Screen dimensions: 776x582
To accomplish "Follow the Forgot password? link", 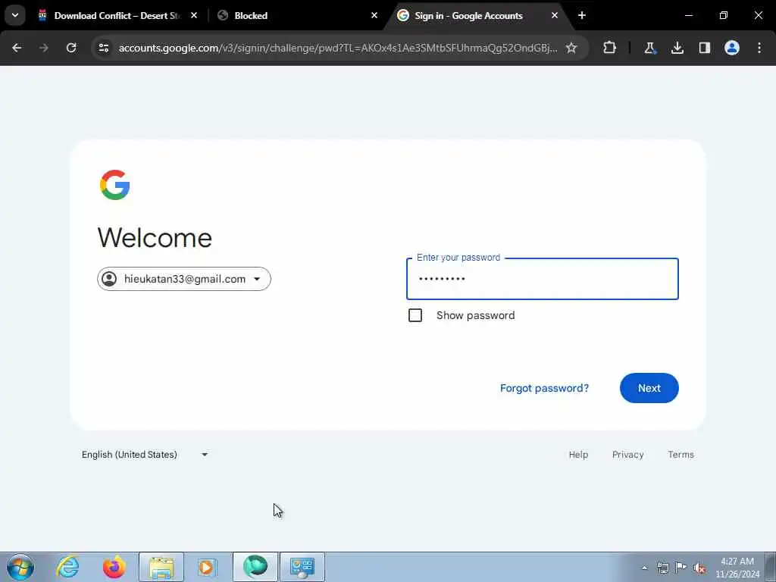I will pos(544,388).
